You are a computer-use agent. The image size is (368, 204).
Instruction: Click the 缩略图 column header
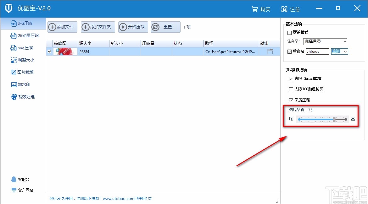(x=65, y=44)
